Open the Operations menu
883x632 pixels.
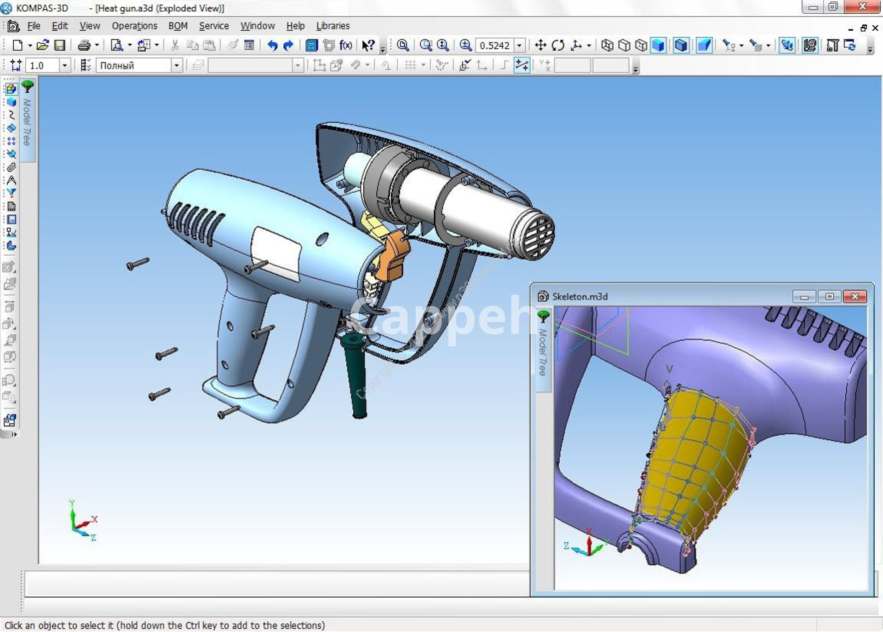134,26
